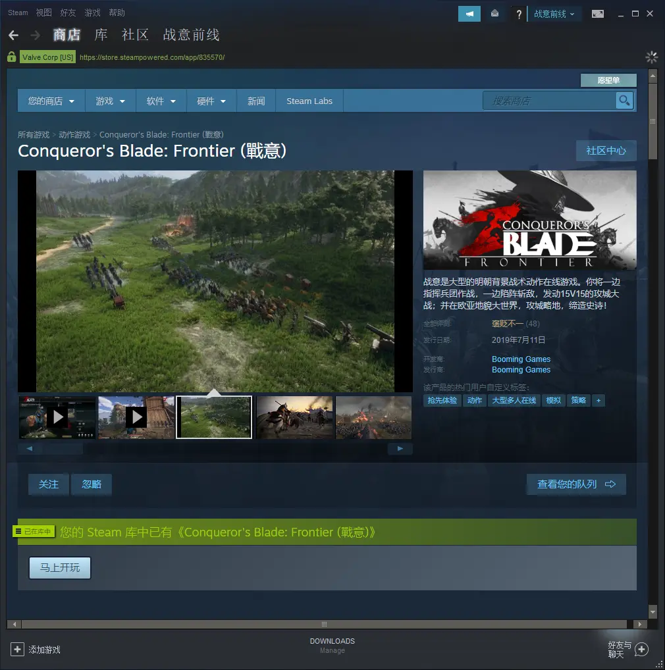Select the 抢先体验 tag
This screenshot has height=670, width=665.
coord(442,400)
